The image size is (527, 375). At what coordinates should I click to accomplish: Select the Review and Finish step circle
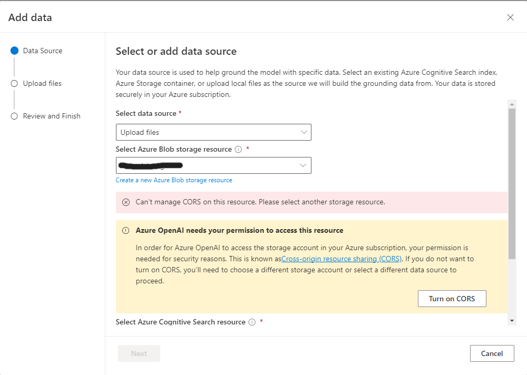(x=14, y=116)
